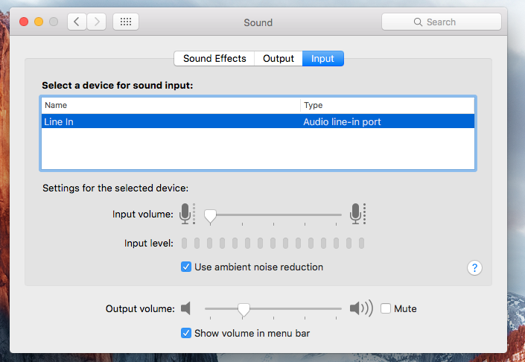Click the help question mark button

click(474, 267)
